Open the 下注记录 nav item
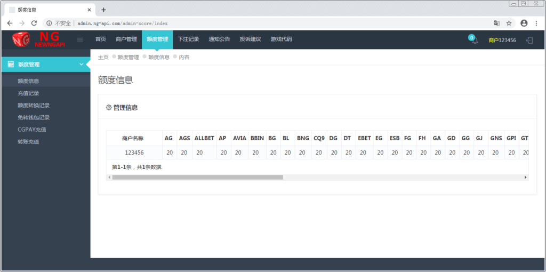The width and height of the screenshot is (546, 272). tap(188, 39)
